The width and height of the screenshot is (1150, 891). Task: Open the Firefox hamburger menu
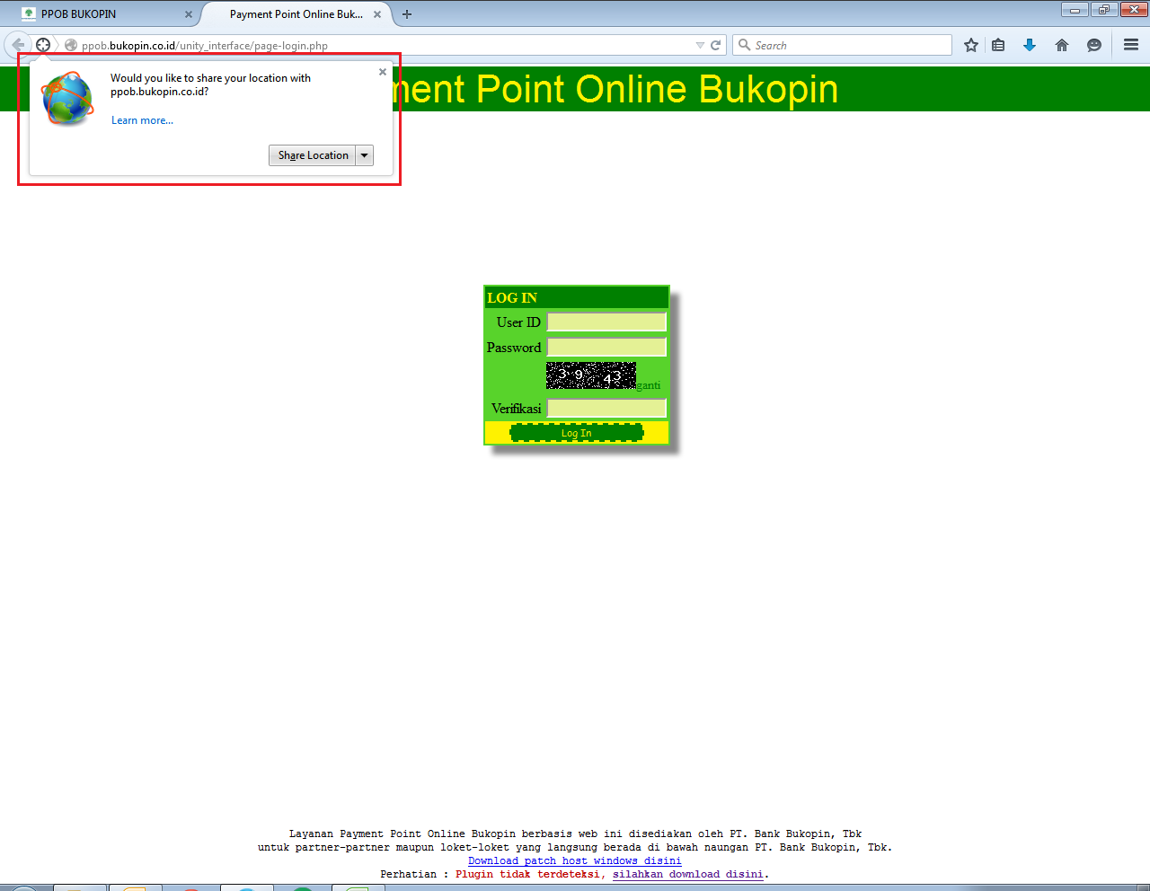pyautogui.click(x=1131, y=45)
